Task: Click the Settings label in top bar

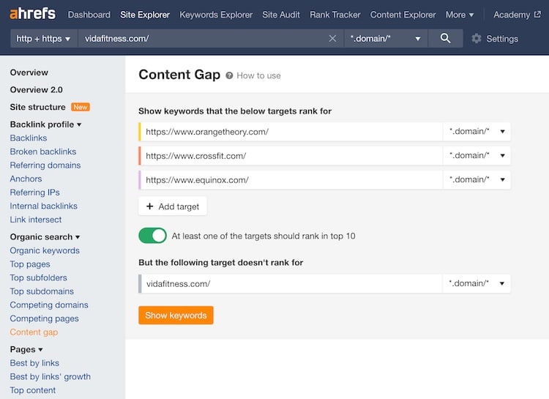Action: pos(502,39)
